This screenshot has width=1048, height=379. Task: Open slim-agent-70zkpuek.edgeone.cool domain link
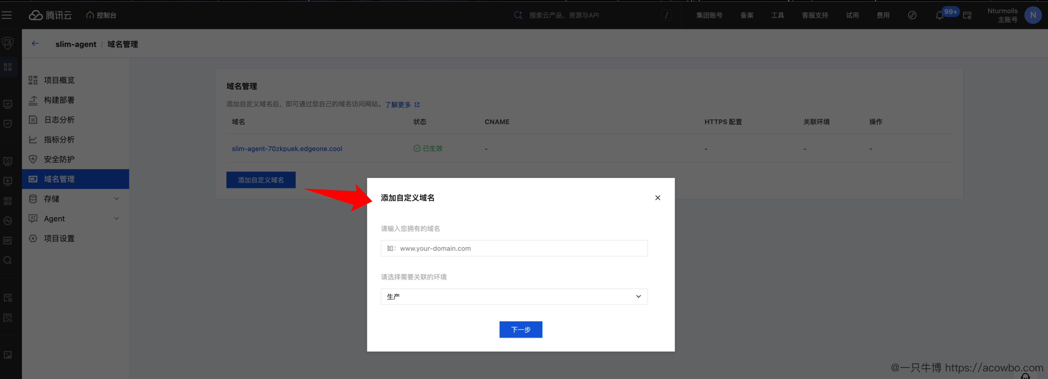(287, 149)
